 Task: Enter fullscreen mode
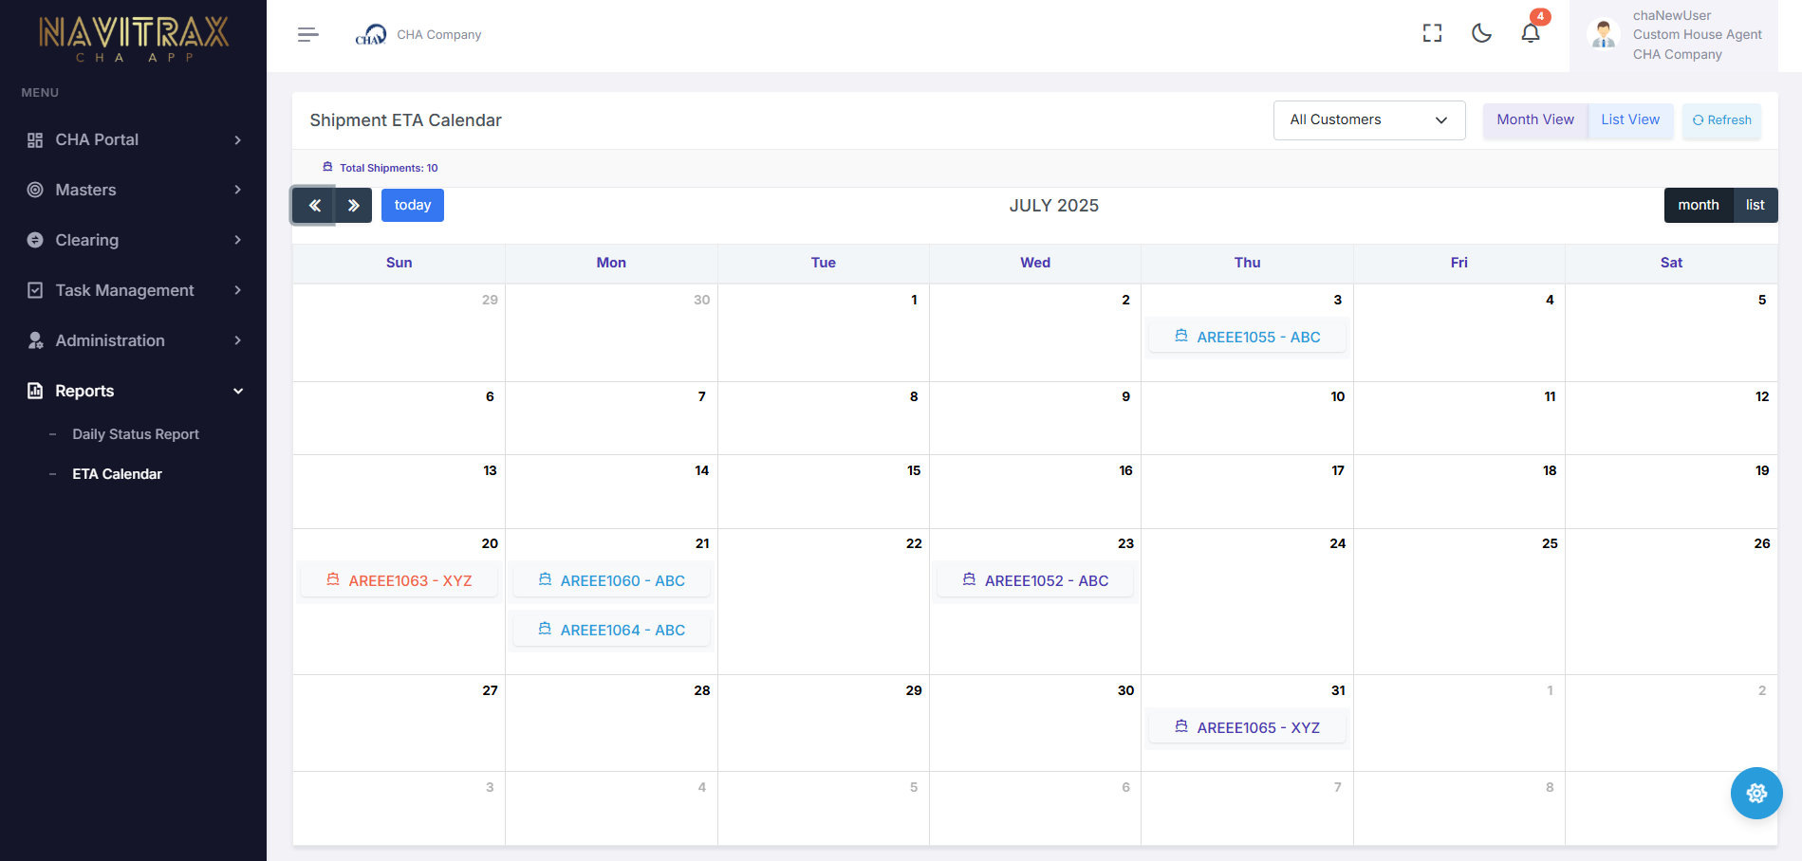pos(1432,34)
